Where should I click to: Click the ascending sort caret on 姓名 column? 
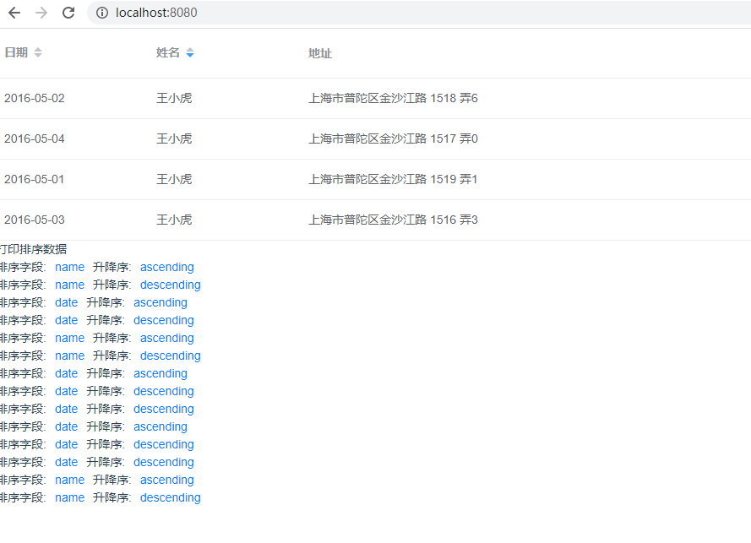click(x=188, y=49)
